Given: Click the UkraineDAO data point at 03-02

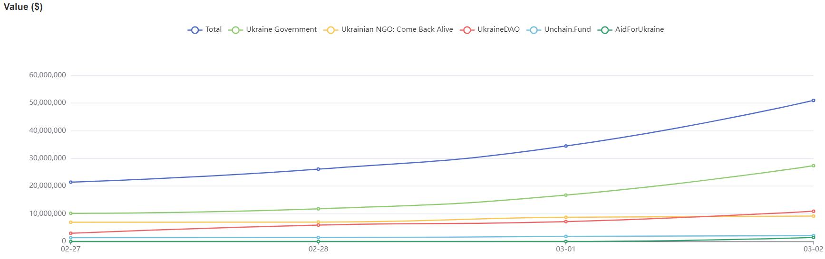Looking at the screenshot, I should click(x=813, y=212).
